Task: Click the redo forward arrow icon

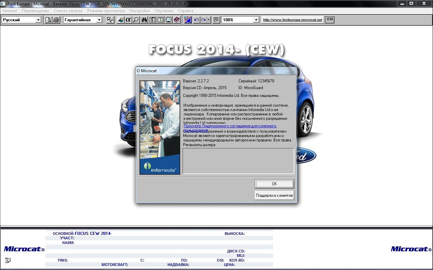Action: point(203,20)
